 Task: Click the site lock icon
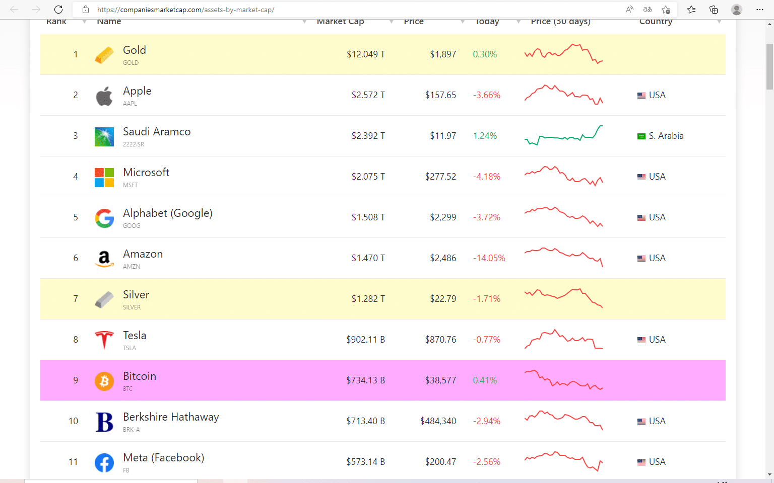pos(86,10)
